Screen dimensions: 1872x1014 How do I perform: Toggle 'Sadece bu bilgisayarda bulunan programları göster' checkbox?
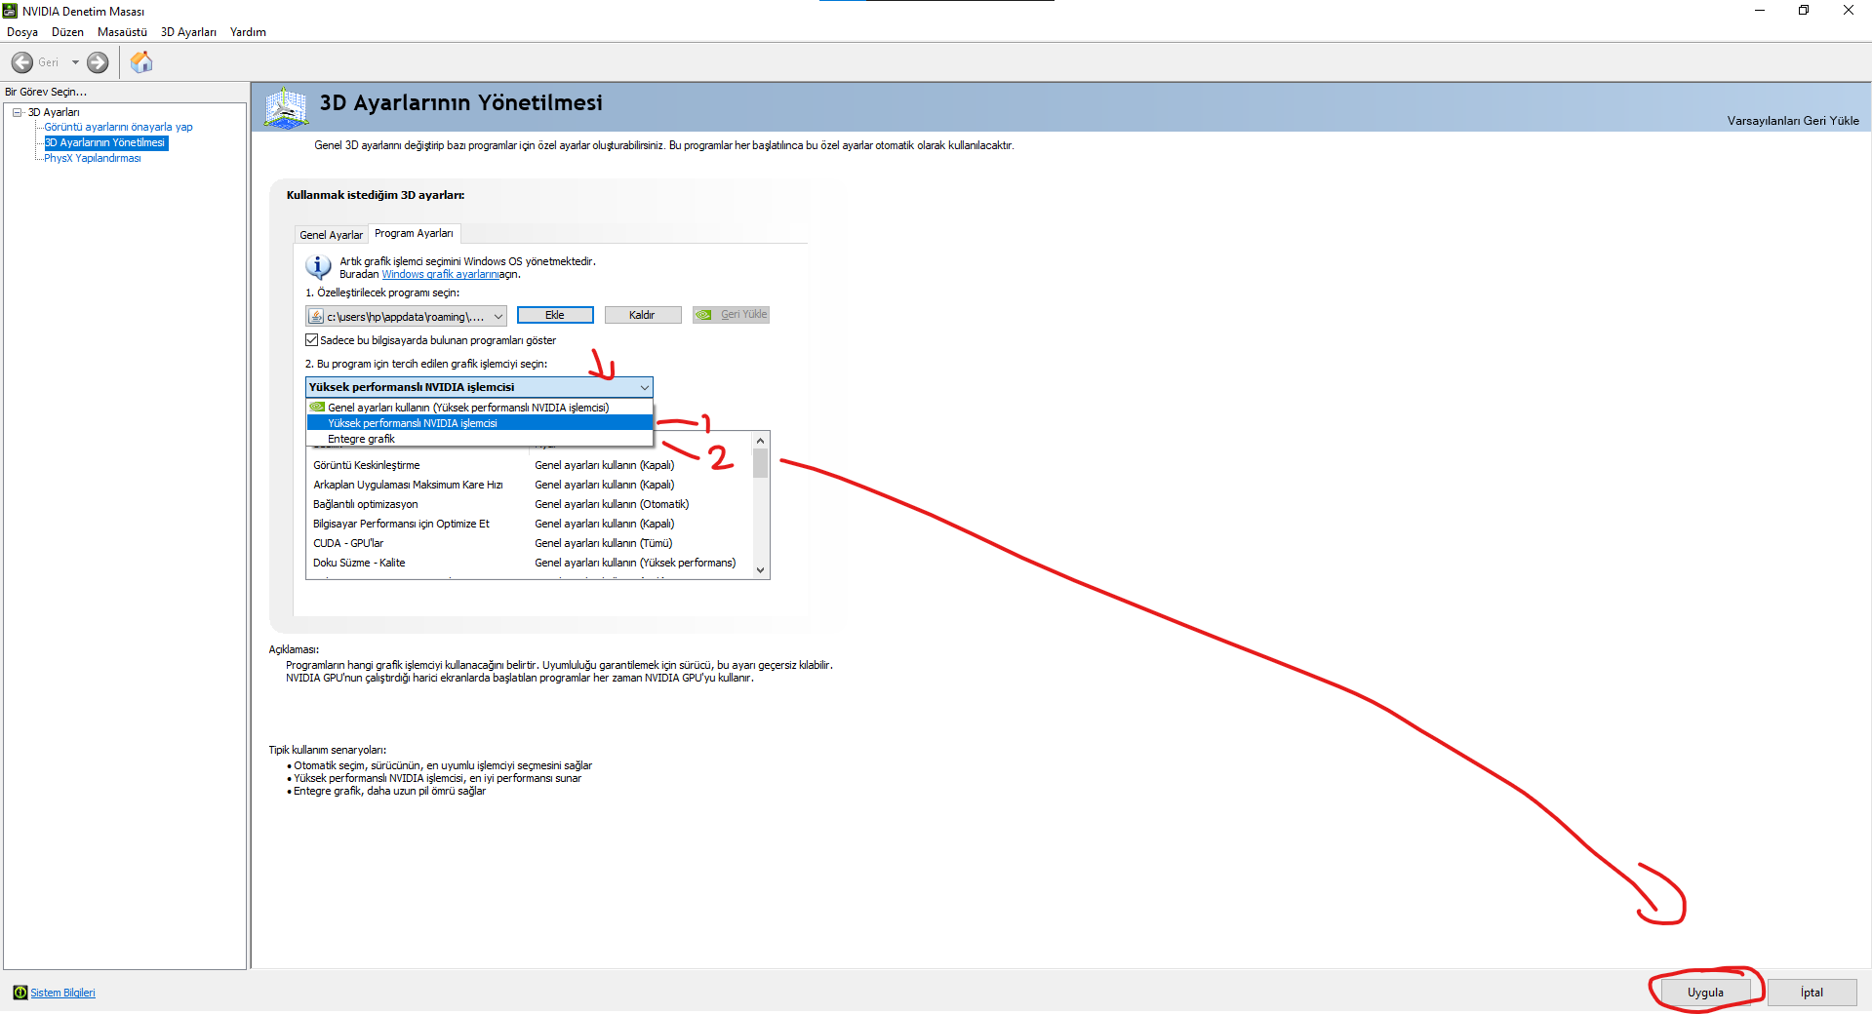pyautogui.click(x=312, y=340)
